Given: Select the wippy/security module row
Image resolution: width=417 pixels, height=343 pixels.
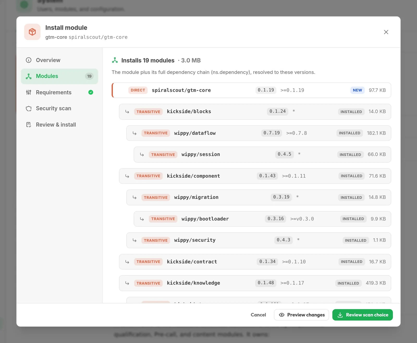Looking at the screenshot, I should (x=259, y=240).
